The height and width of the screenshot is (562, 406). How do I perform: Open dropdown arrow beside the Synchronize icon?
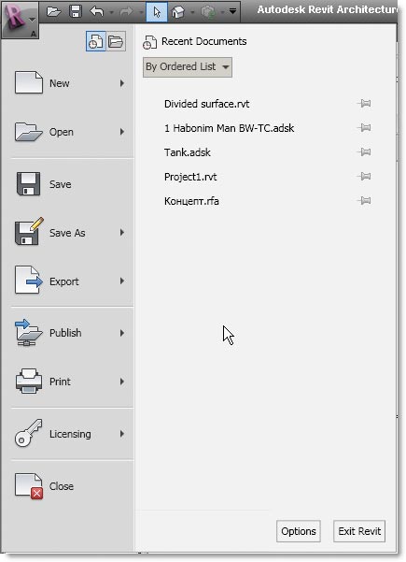pyautogui.click(x=222, y=12)
